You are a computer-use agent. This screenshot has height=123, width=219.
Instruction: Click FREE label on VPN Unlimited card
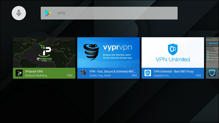pyautogui.click(x=198, y=76)
